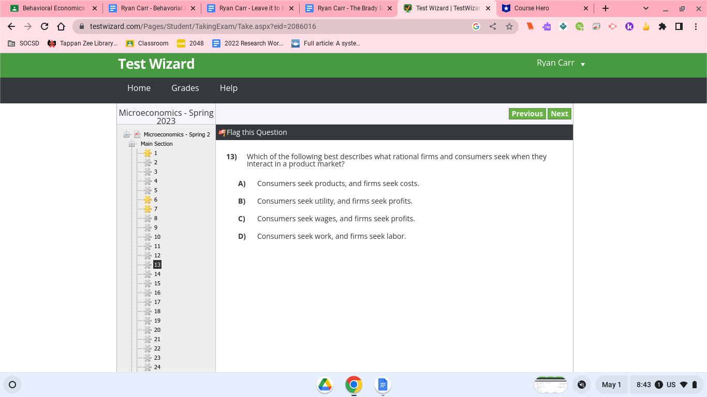Jump to question 3 in the tree
This screenshot has height=397, width=707.
tap(155, 172)
